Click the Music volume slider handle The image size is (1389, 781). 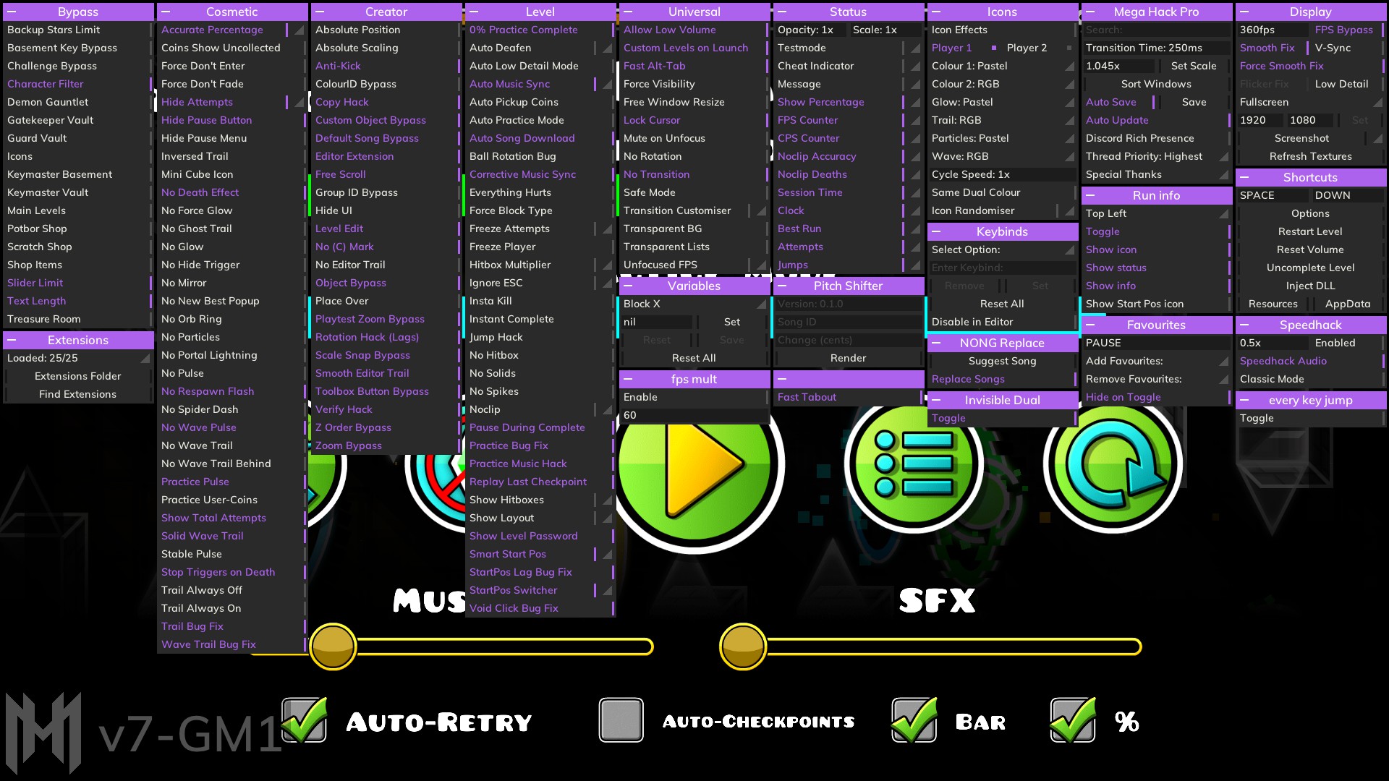(x=333, y=646)
